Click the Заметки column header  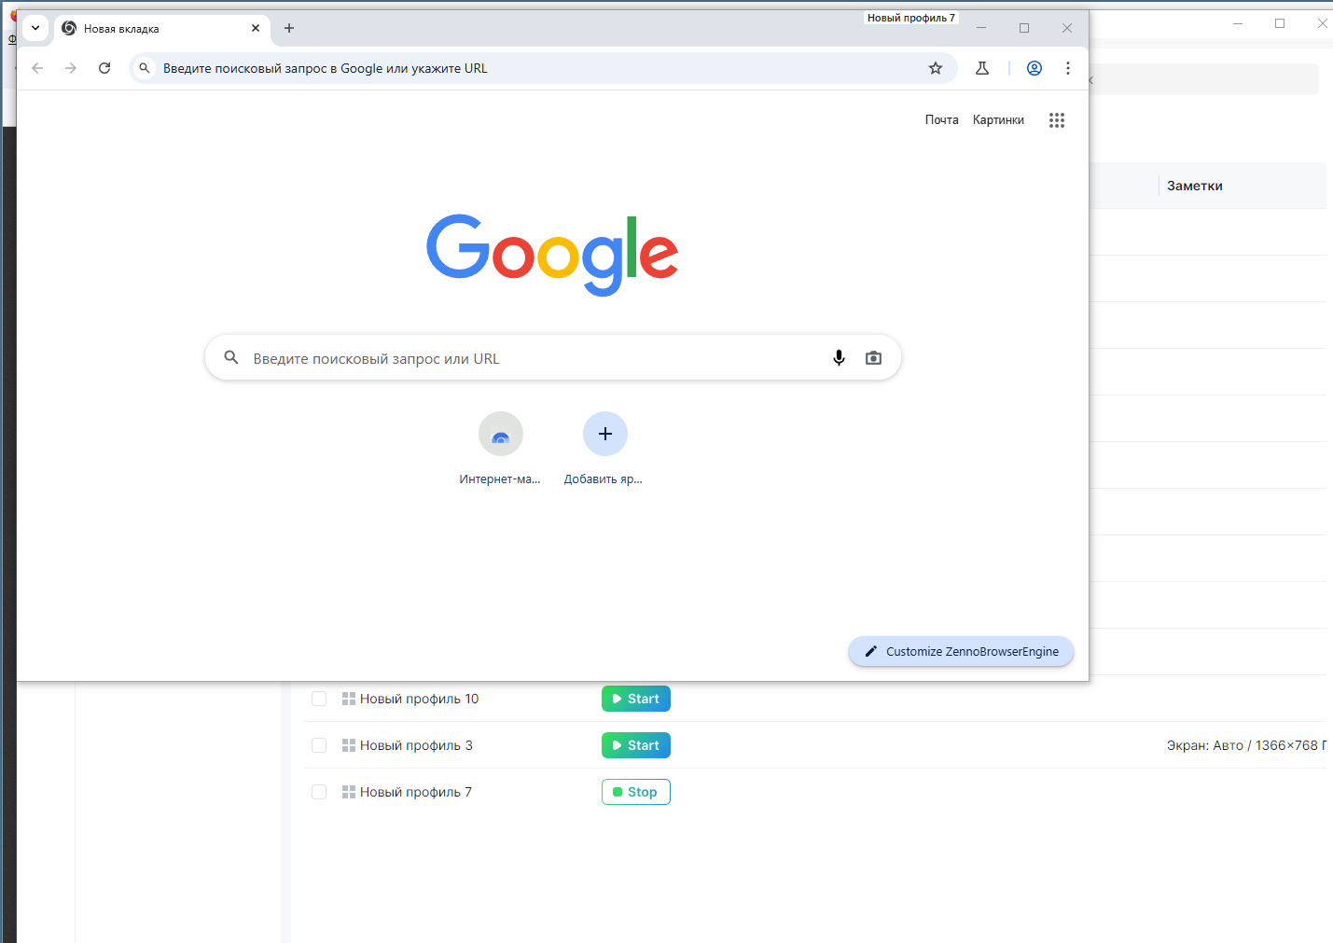click(1195, 186)
